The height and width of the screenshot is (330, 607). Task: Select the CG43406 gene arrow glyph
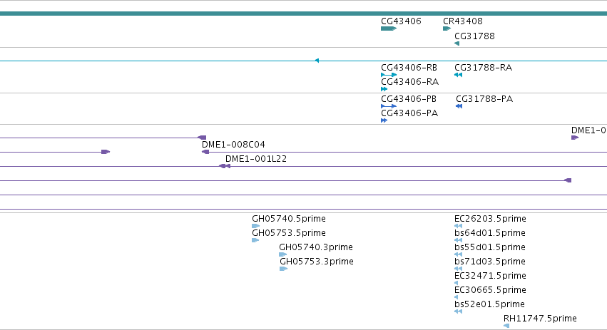pyautogui.click(x=389, y=29)
